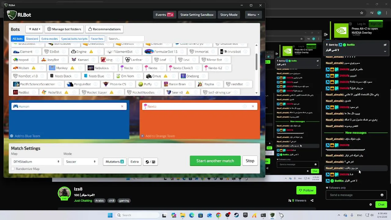Screen dimensions: 391x220
Task: Open Epic Games Launcher from the taskbar
Action: tap(245, 215)
